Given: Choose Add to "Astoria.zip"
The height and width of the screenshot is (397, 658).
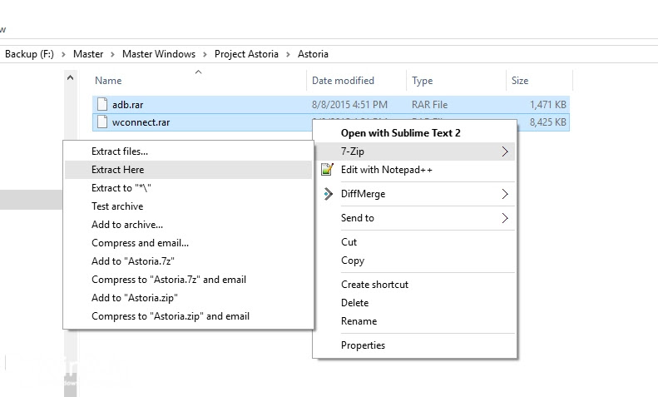Looking at the screenshot, I should tap(188, 298).
